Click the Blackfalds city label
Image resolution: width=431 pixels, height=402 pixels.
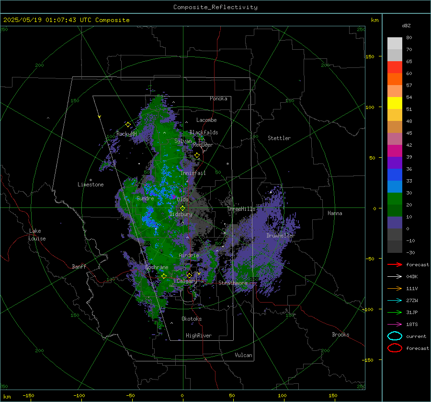point(204,132)
